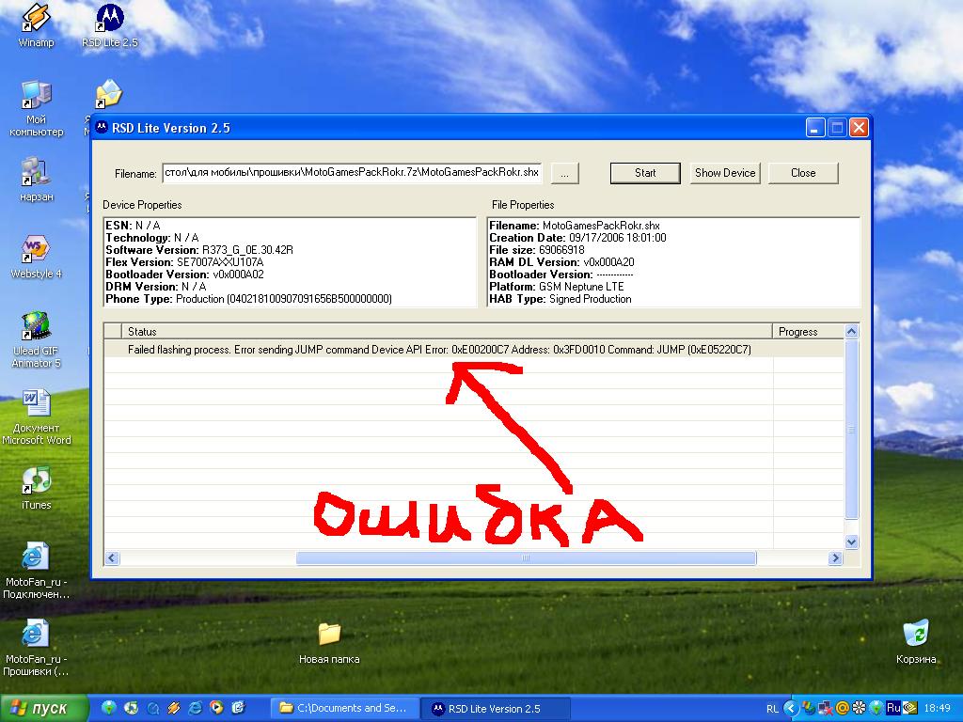Click the Status column header
Image resolution: width=963 pixels, height=722 pixels.
(447, 332)
